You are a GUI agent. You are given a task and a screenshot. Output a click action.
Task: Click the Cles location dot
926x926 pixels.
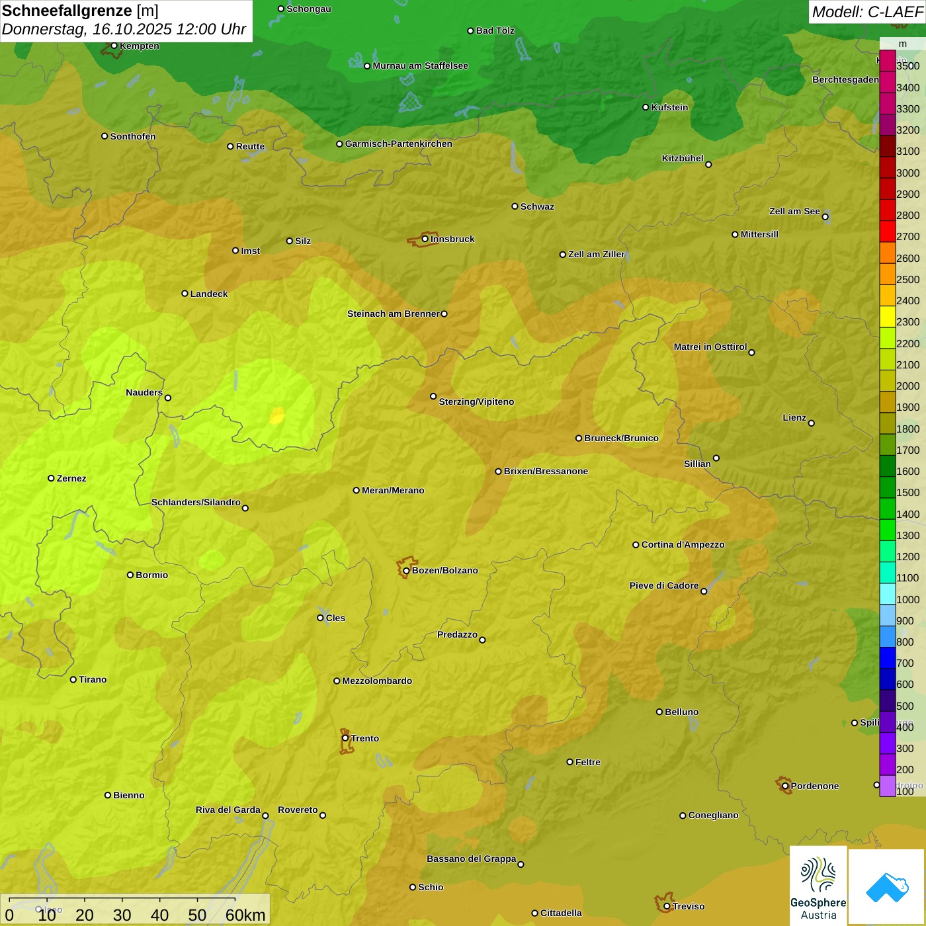coord(321,618)
